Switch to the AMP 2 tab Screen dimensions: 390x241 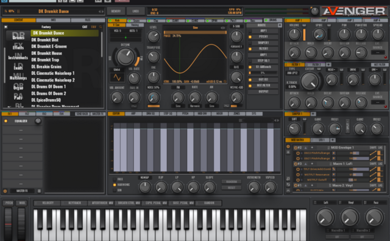324,20
